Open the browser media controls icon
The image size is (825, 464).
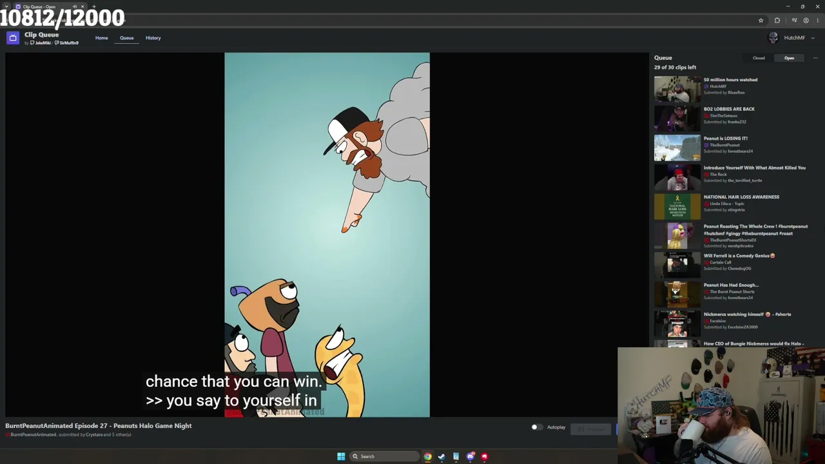pyautogui.click(x=794, y=21)
